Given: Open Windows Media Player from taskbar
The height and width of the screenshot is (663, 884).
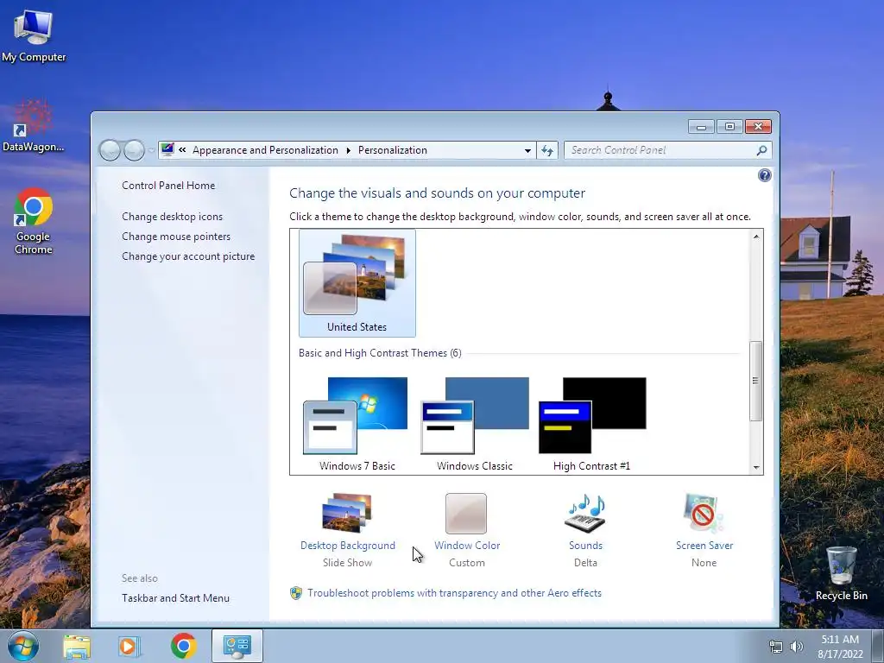Looking at the screenshot, I should click(129, 646).
